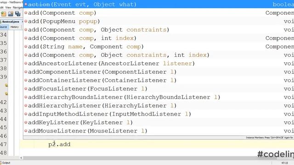This screenshot has width=294, height=165.
Task: Select addHierarchyBoundsListener completion entry
Action: [158, 97]
